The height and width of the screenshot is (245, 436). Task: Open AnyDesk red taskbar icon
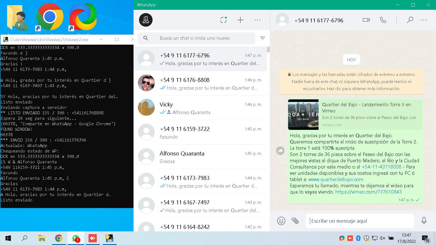[93, 238]
